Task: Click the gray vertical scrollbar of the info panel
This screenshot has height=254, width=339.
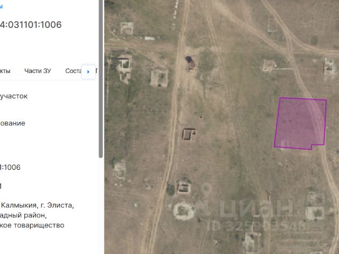Action: tap(101, 79)
